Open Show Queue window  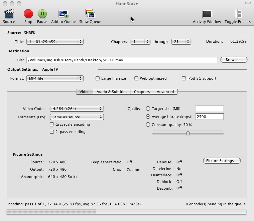coord(90,14)
